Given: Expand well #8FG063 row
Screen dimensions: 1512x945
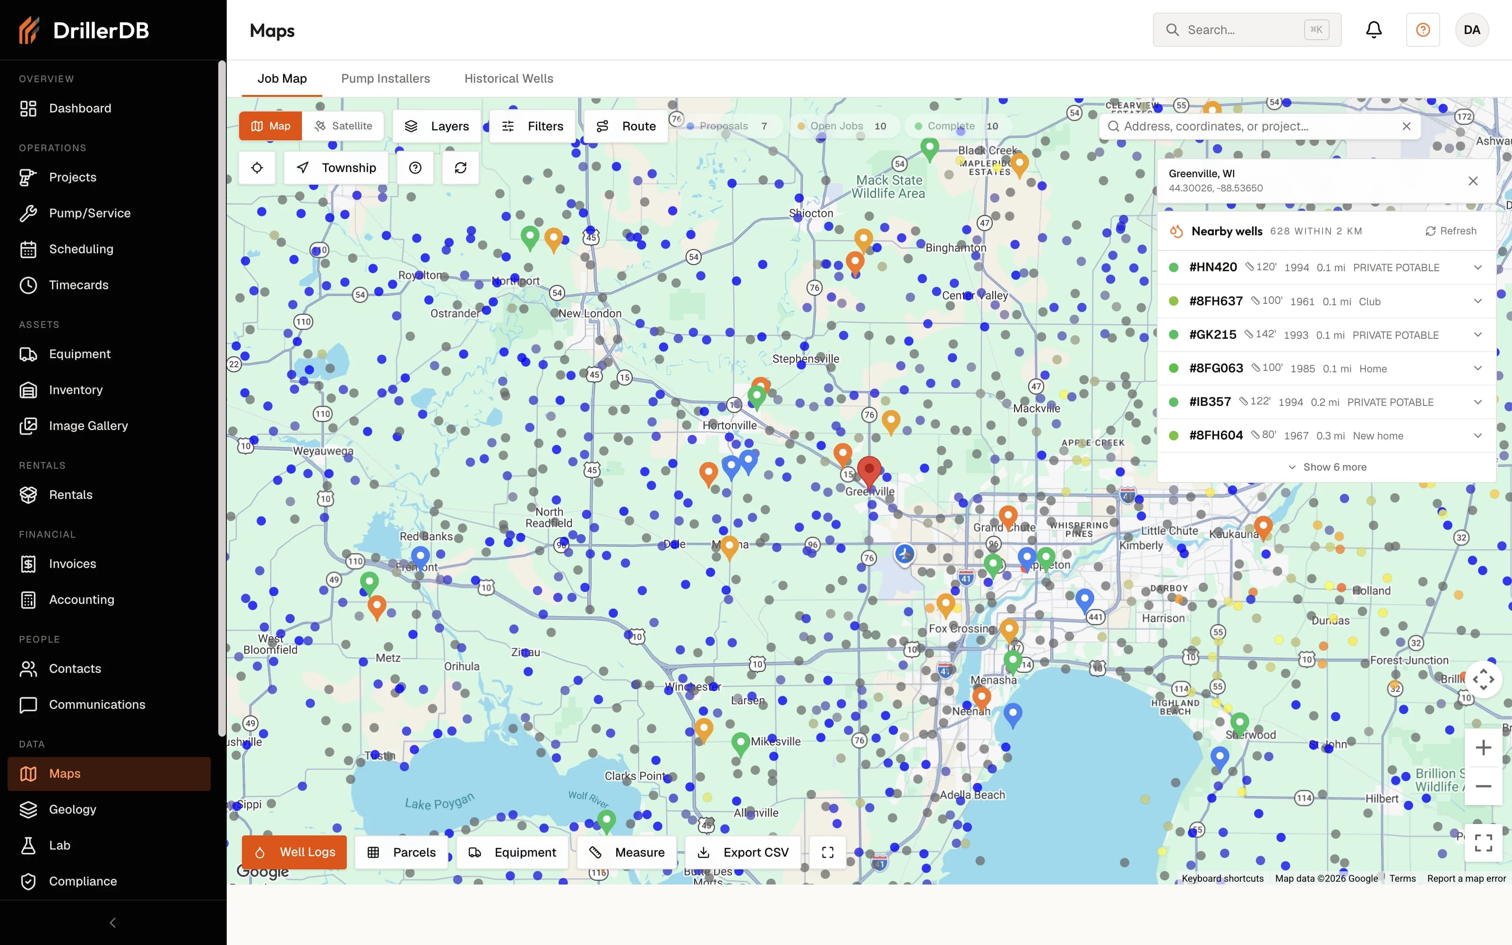Looking at the screenshot, I should (1326, 369).
